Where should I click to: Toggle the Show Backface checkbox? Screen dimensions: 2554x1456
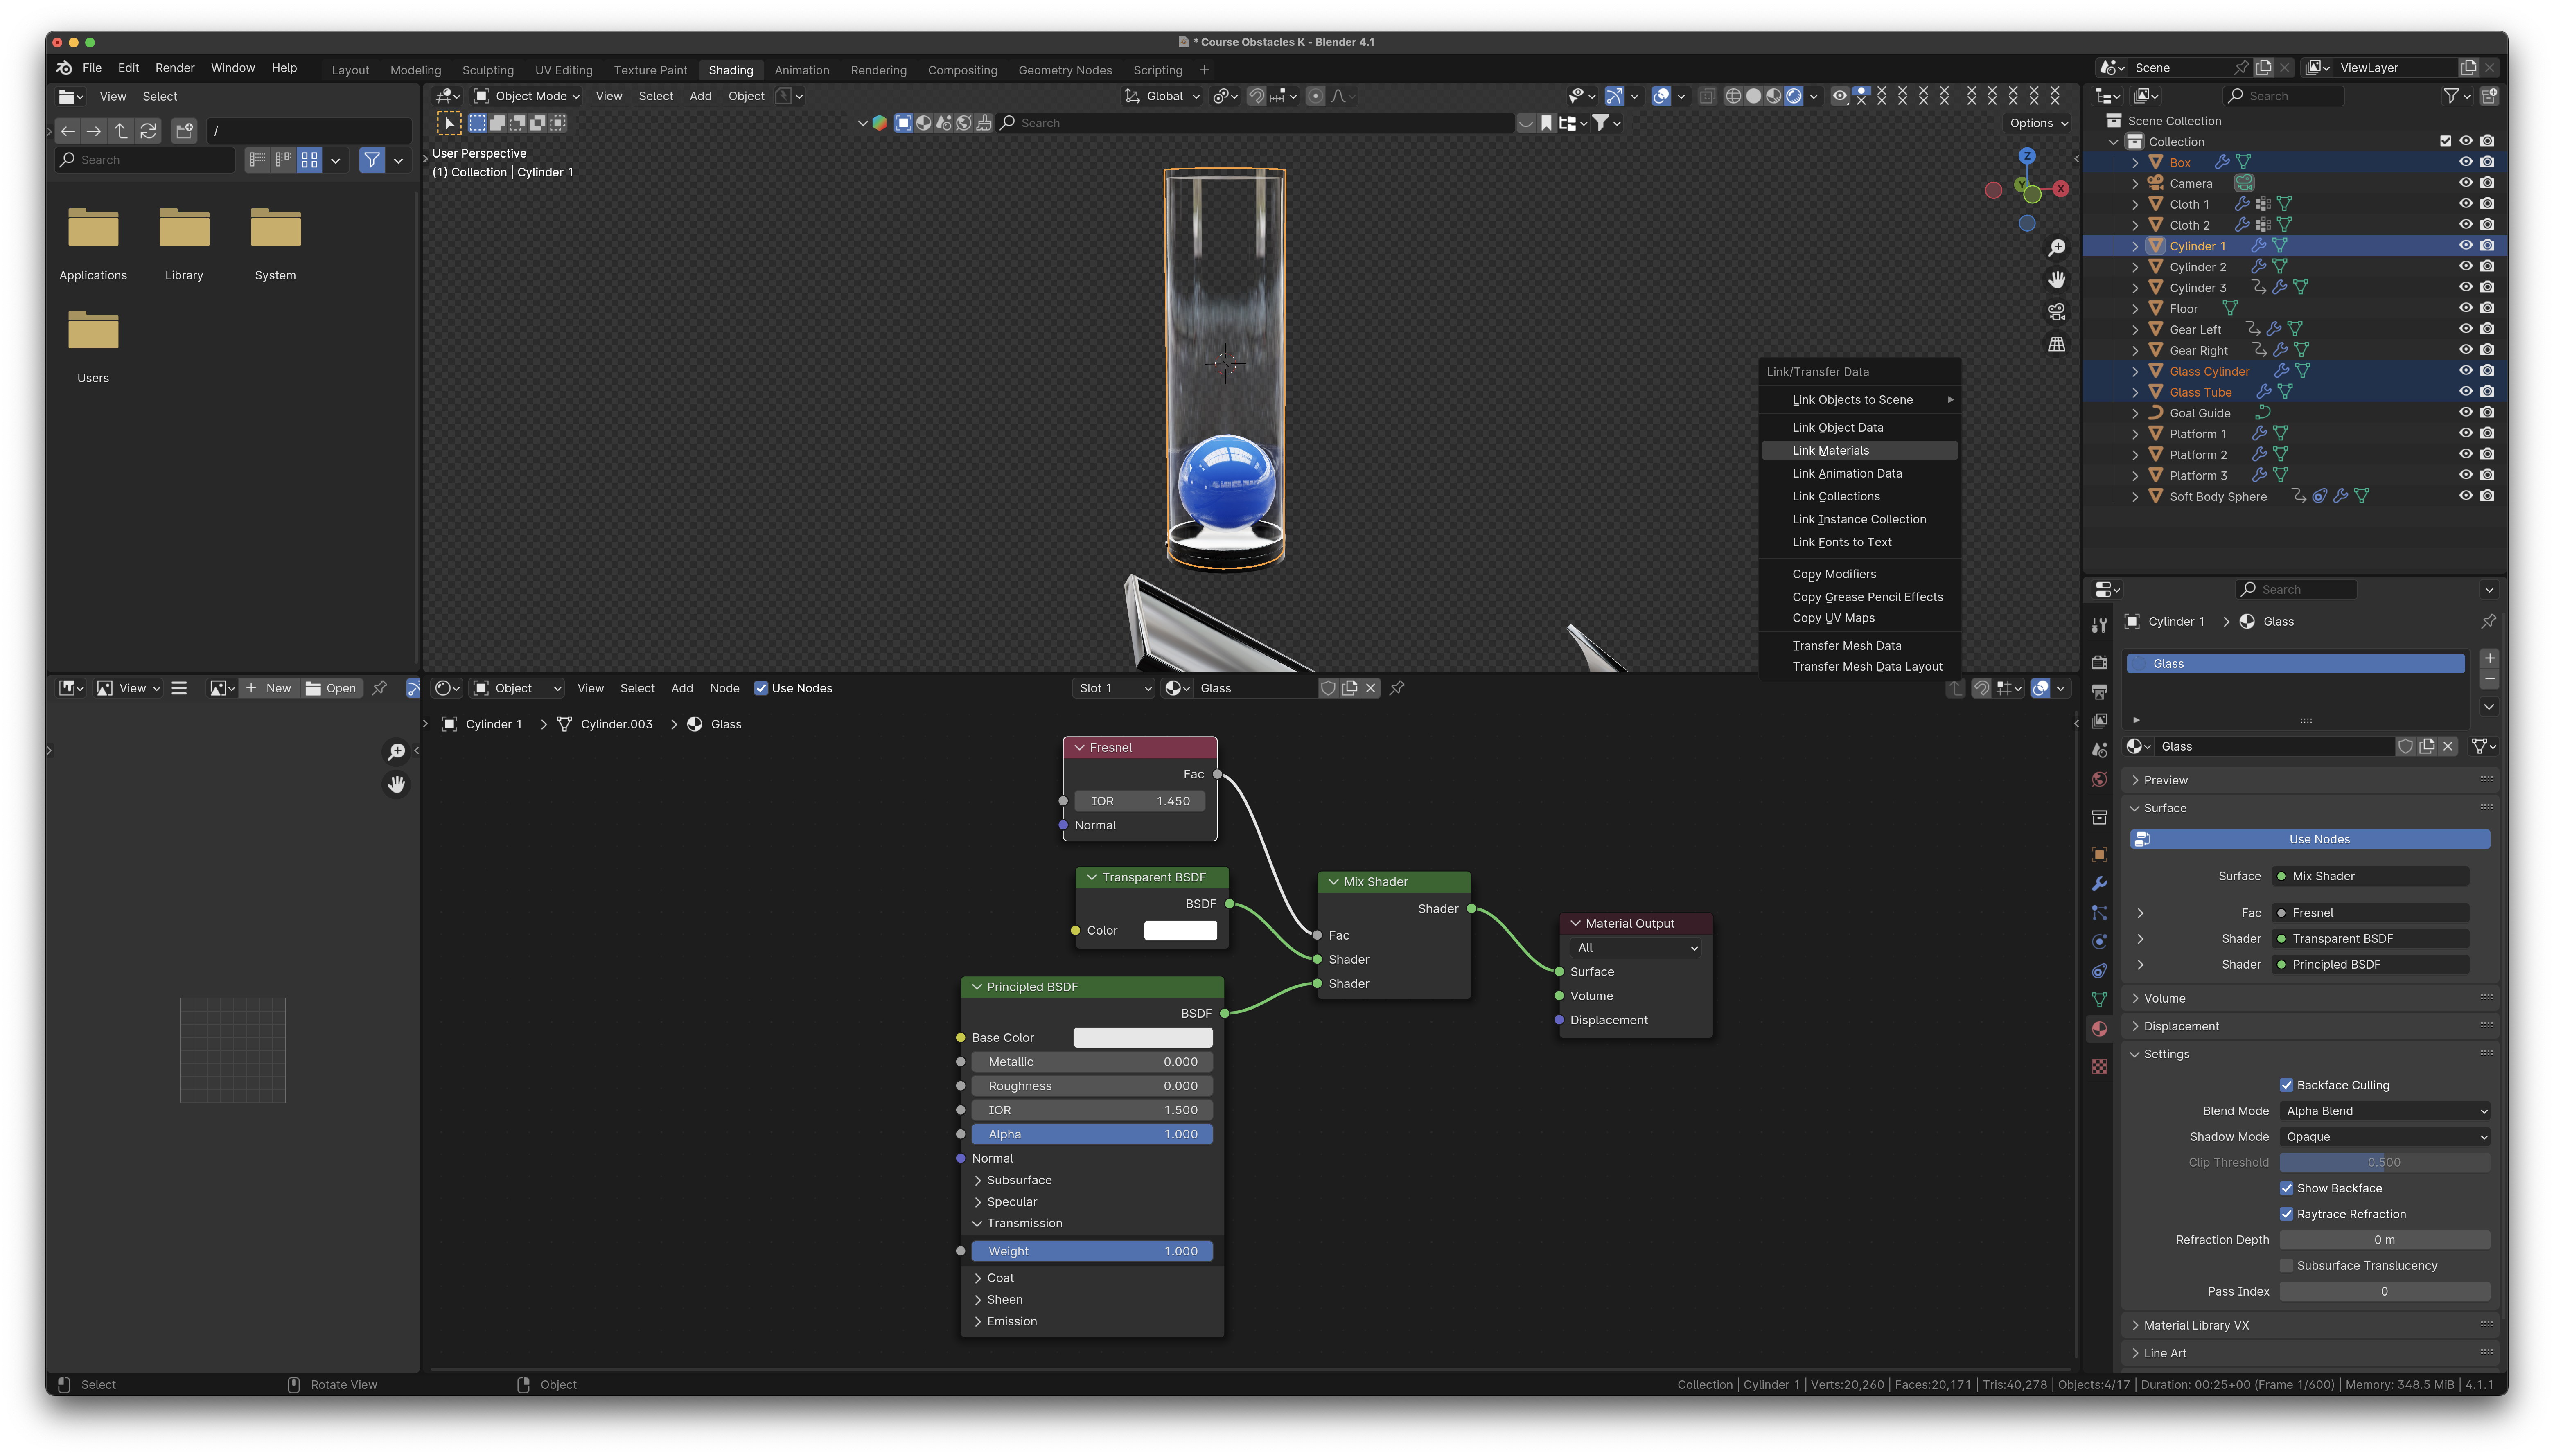[2286, 1188]
